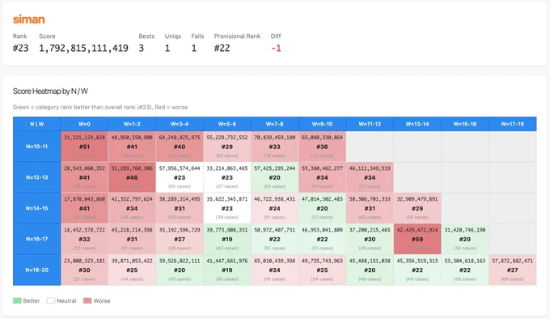Select the cell with score 46,111,349,519
Screen dimensions: 550x319
370,177
